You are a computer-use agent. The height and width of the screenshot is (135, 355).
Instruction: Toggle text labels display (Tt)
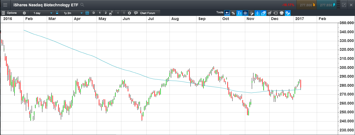[x=239, y=13]
